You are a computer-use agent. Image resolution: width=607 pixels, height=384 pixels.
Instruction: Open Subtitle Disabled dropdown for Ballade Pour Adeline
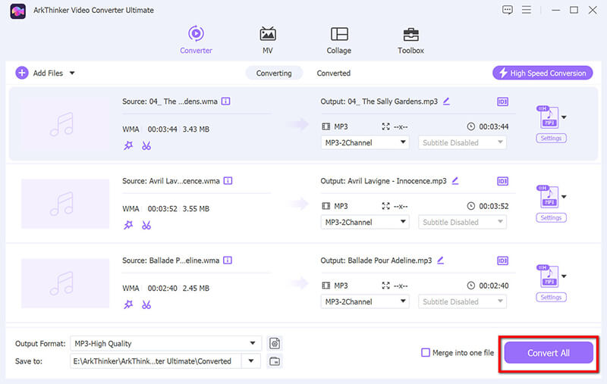click(x=462, y=301)
